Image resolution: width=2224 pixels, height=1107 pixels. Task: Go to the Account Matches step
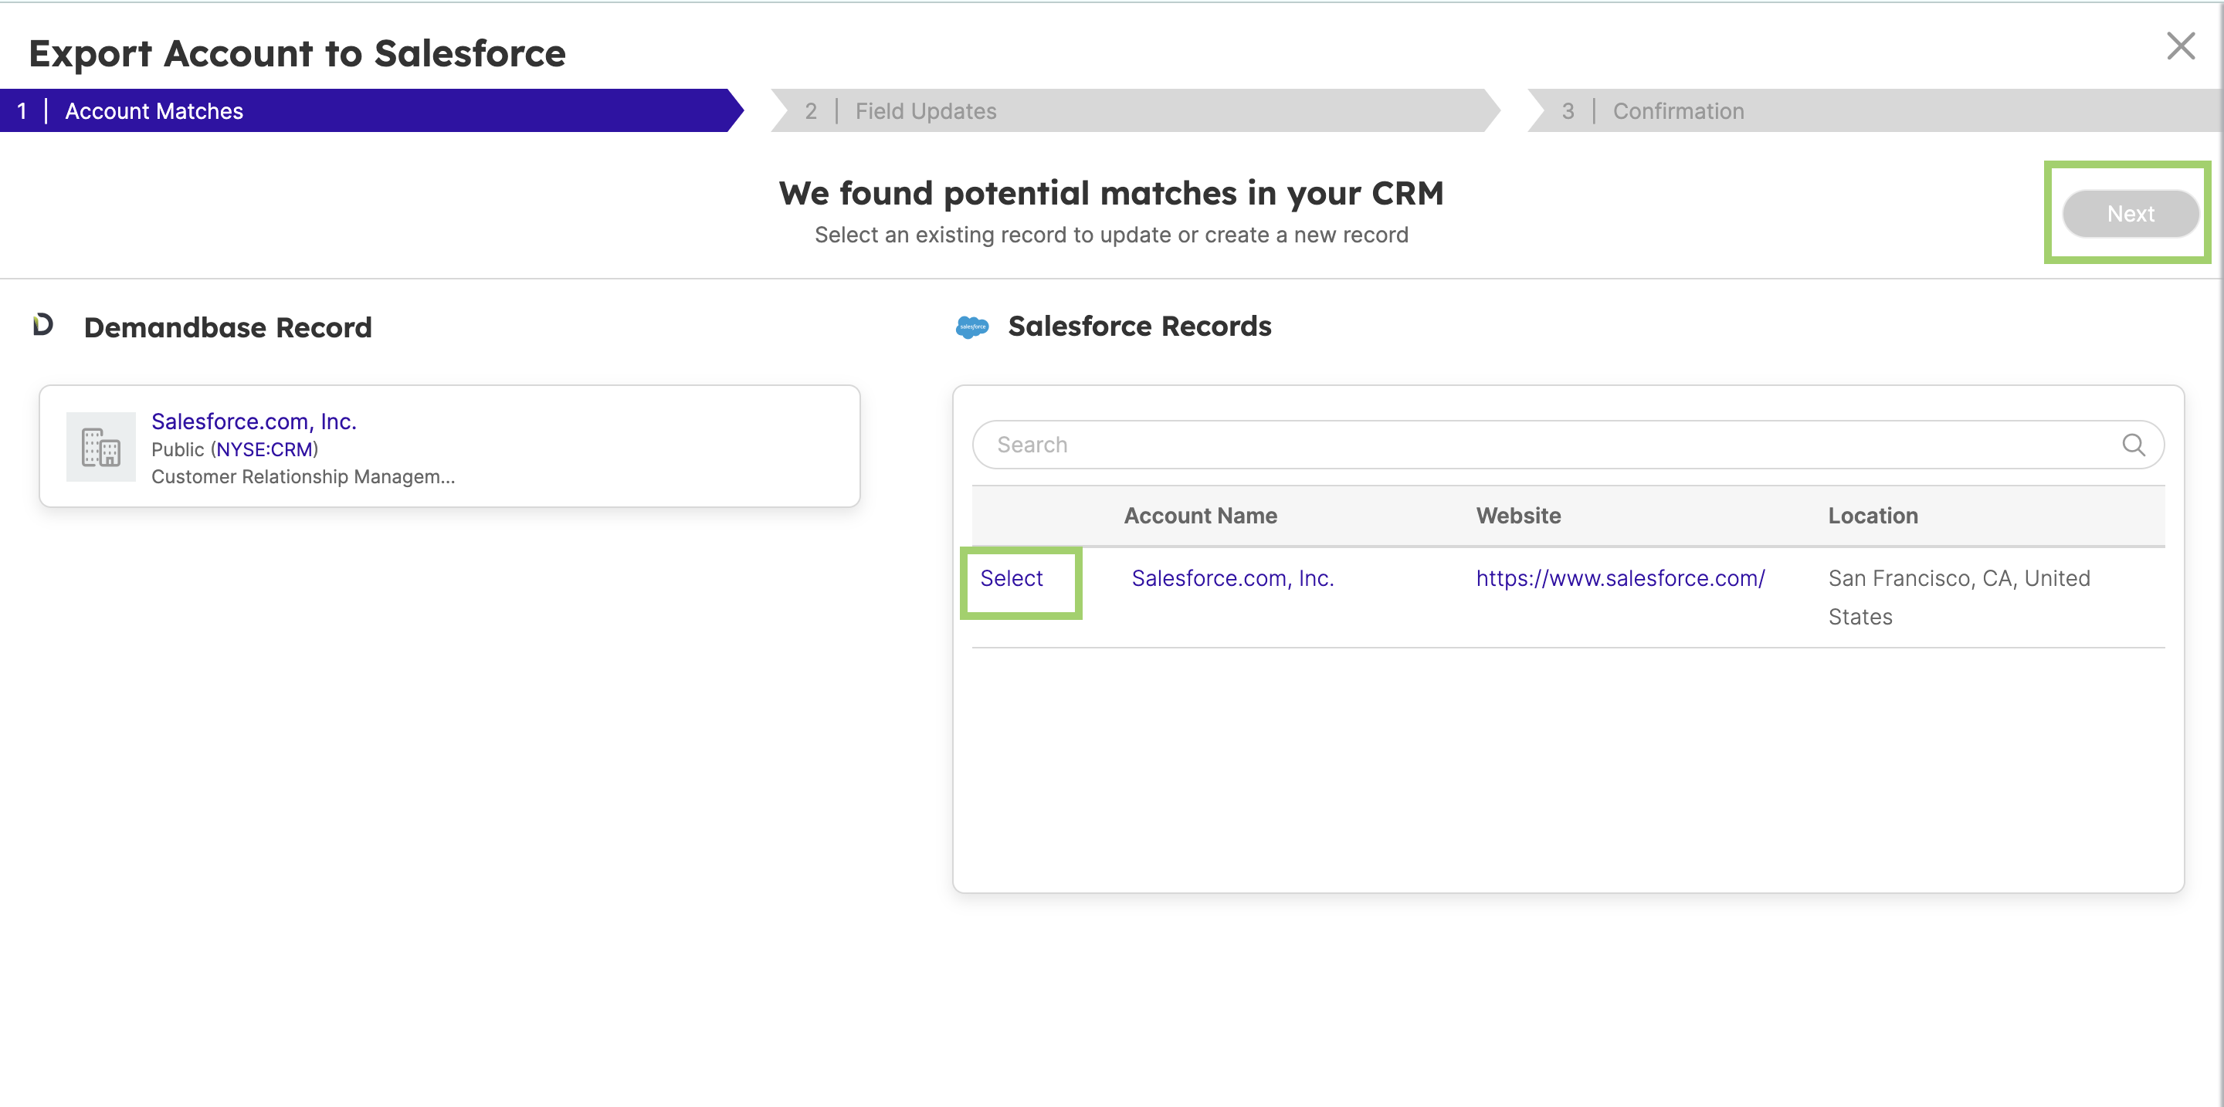click(371, 110)
